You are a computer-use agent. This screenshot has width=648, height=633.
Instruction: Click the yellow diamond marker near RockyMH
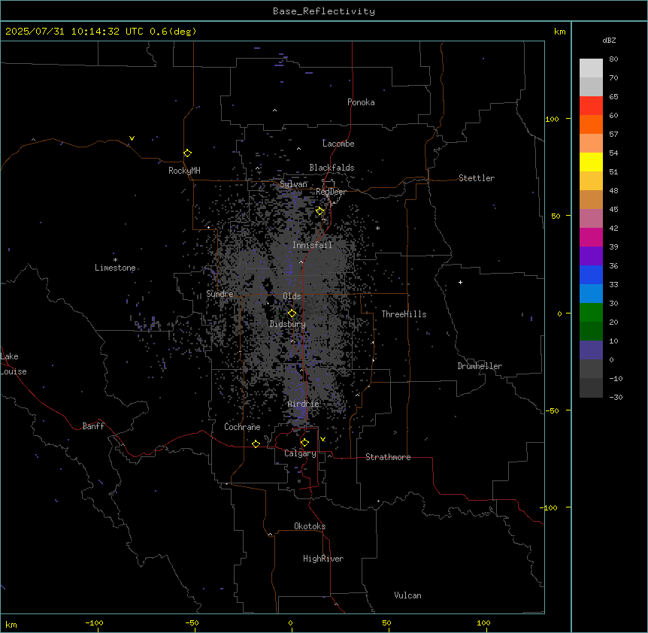point(187,153)
